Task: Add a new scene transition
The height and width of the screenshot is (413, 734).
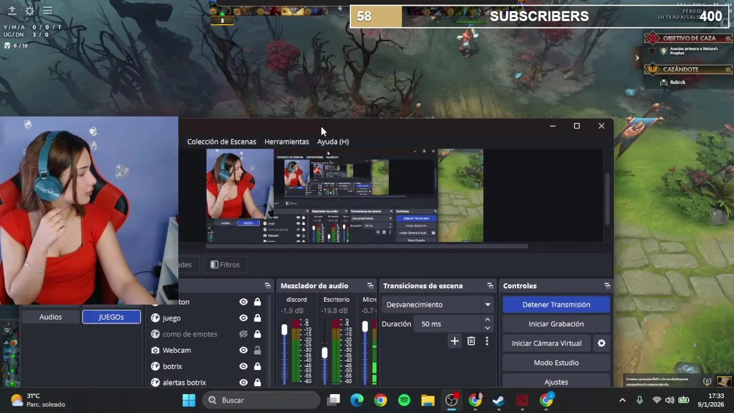Action: (x=455, y=341)
